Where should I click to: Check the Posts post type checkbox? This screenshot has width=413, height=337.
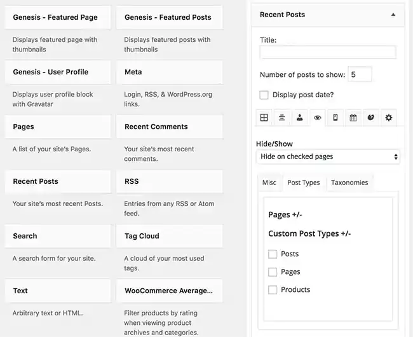[273, 254]
